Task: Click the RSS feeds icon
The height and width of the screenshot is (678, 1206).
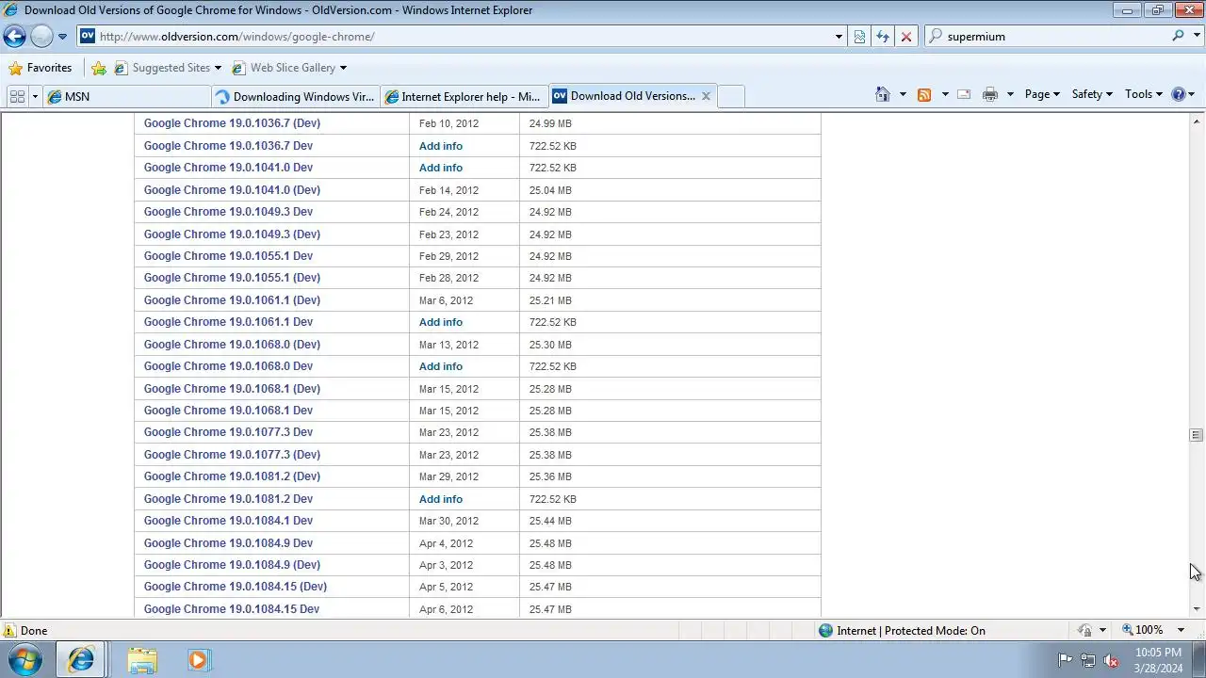Action: click(924, 94)
